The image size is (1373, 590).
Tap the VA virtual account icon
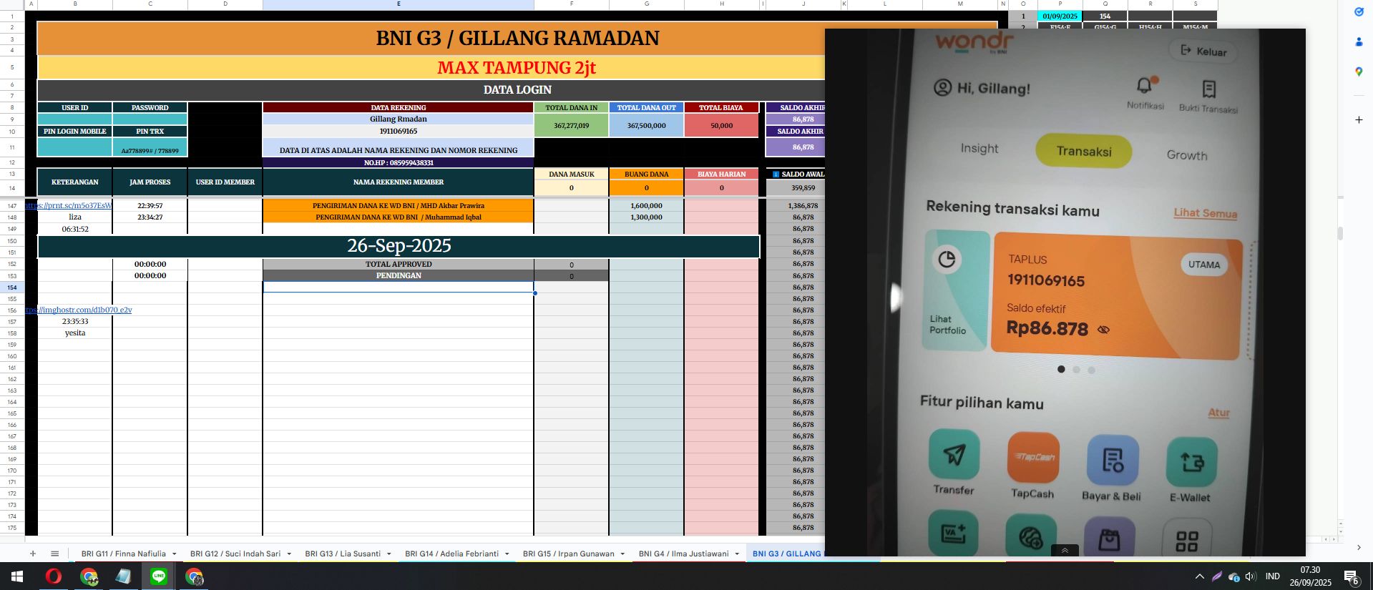(x=954, y=534)
